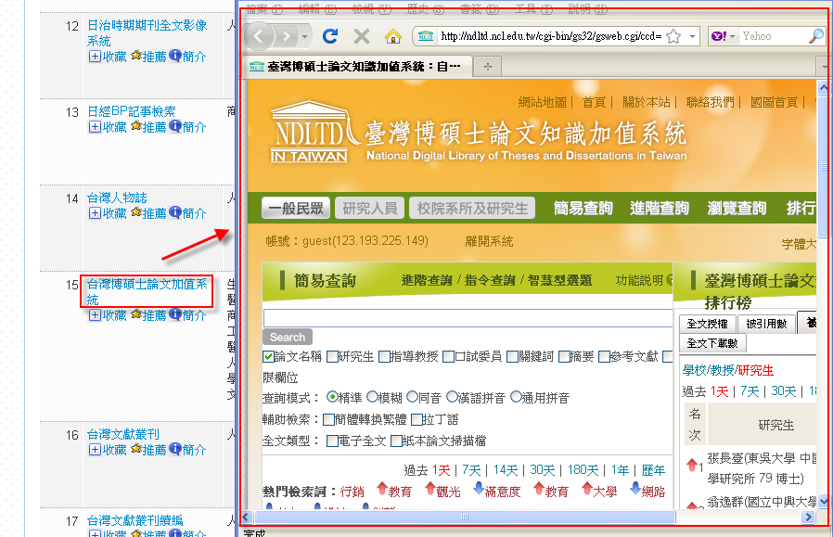The width and height of the screenshot is (833, 537).
Task: Click the NDLTD in Taiwan logo
Action: coord(310,132)
